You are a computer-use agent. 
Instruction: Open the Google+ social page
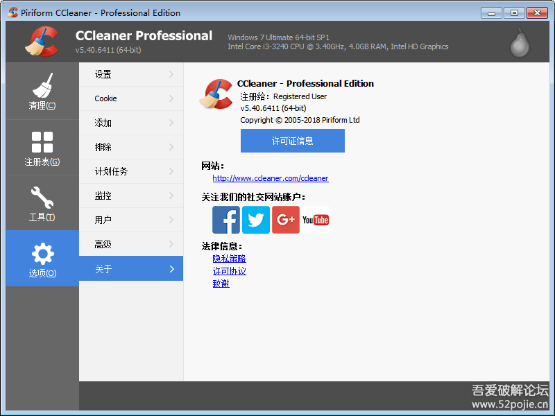pyautogui.click(x=286, y=220)
